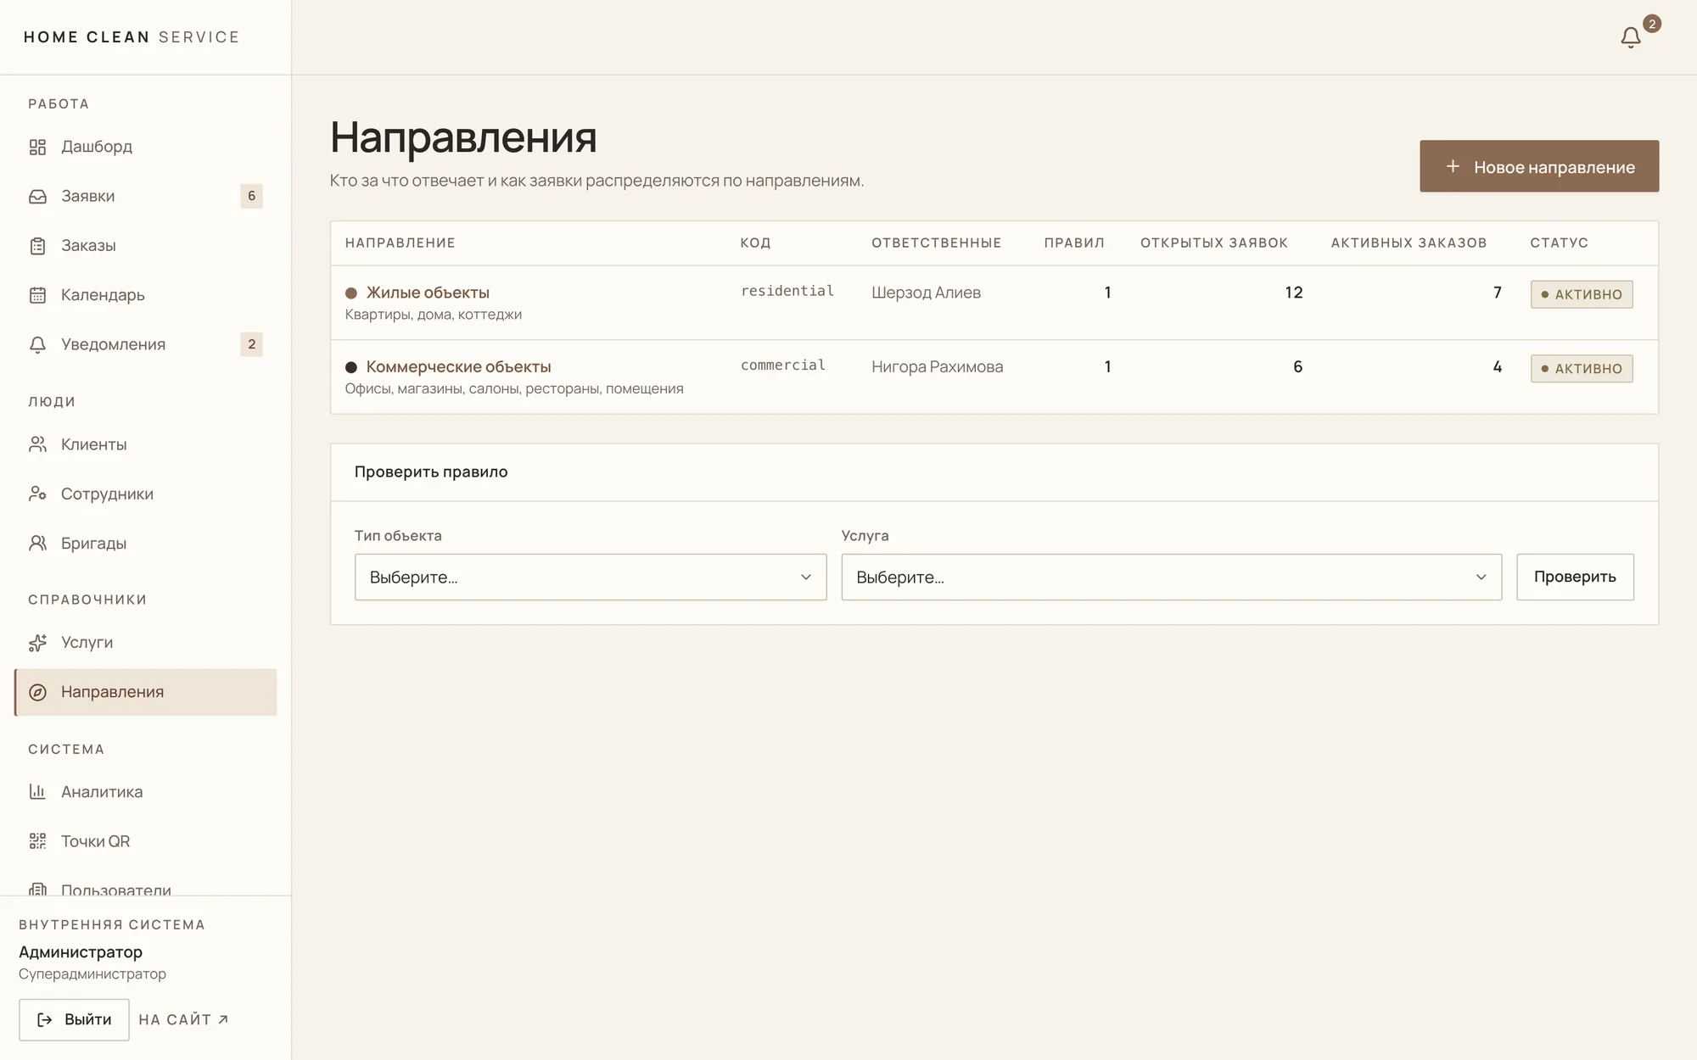The height and width of the screenshot is (1060, 1697).
Task: Open the Услуга dropdown
Action: pyautogui.click(x=1172, y=577)
